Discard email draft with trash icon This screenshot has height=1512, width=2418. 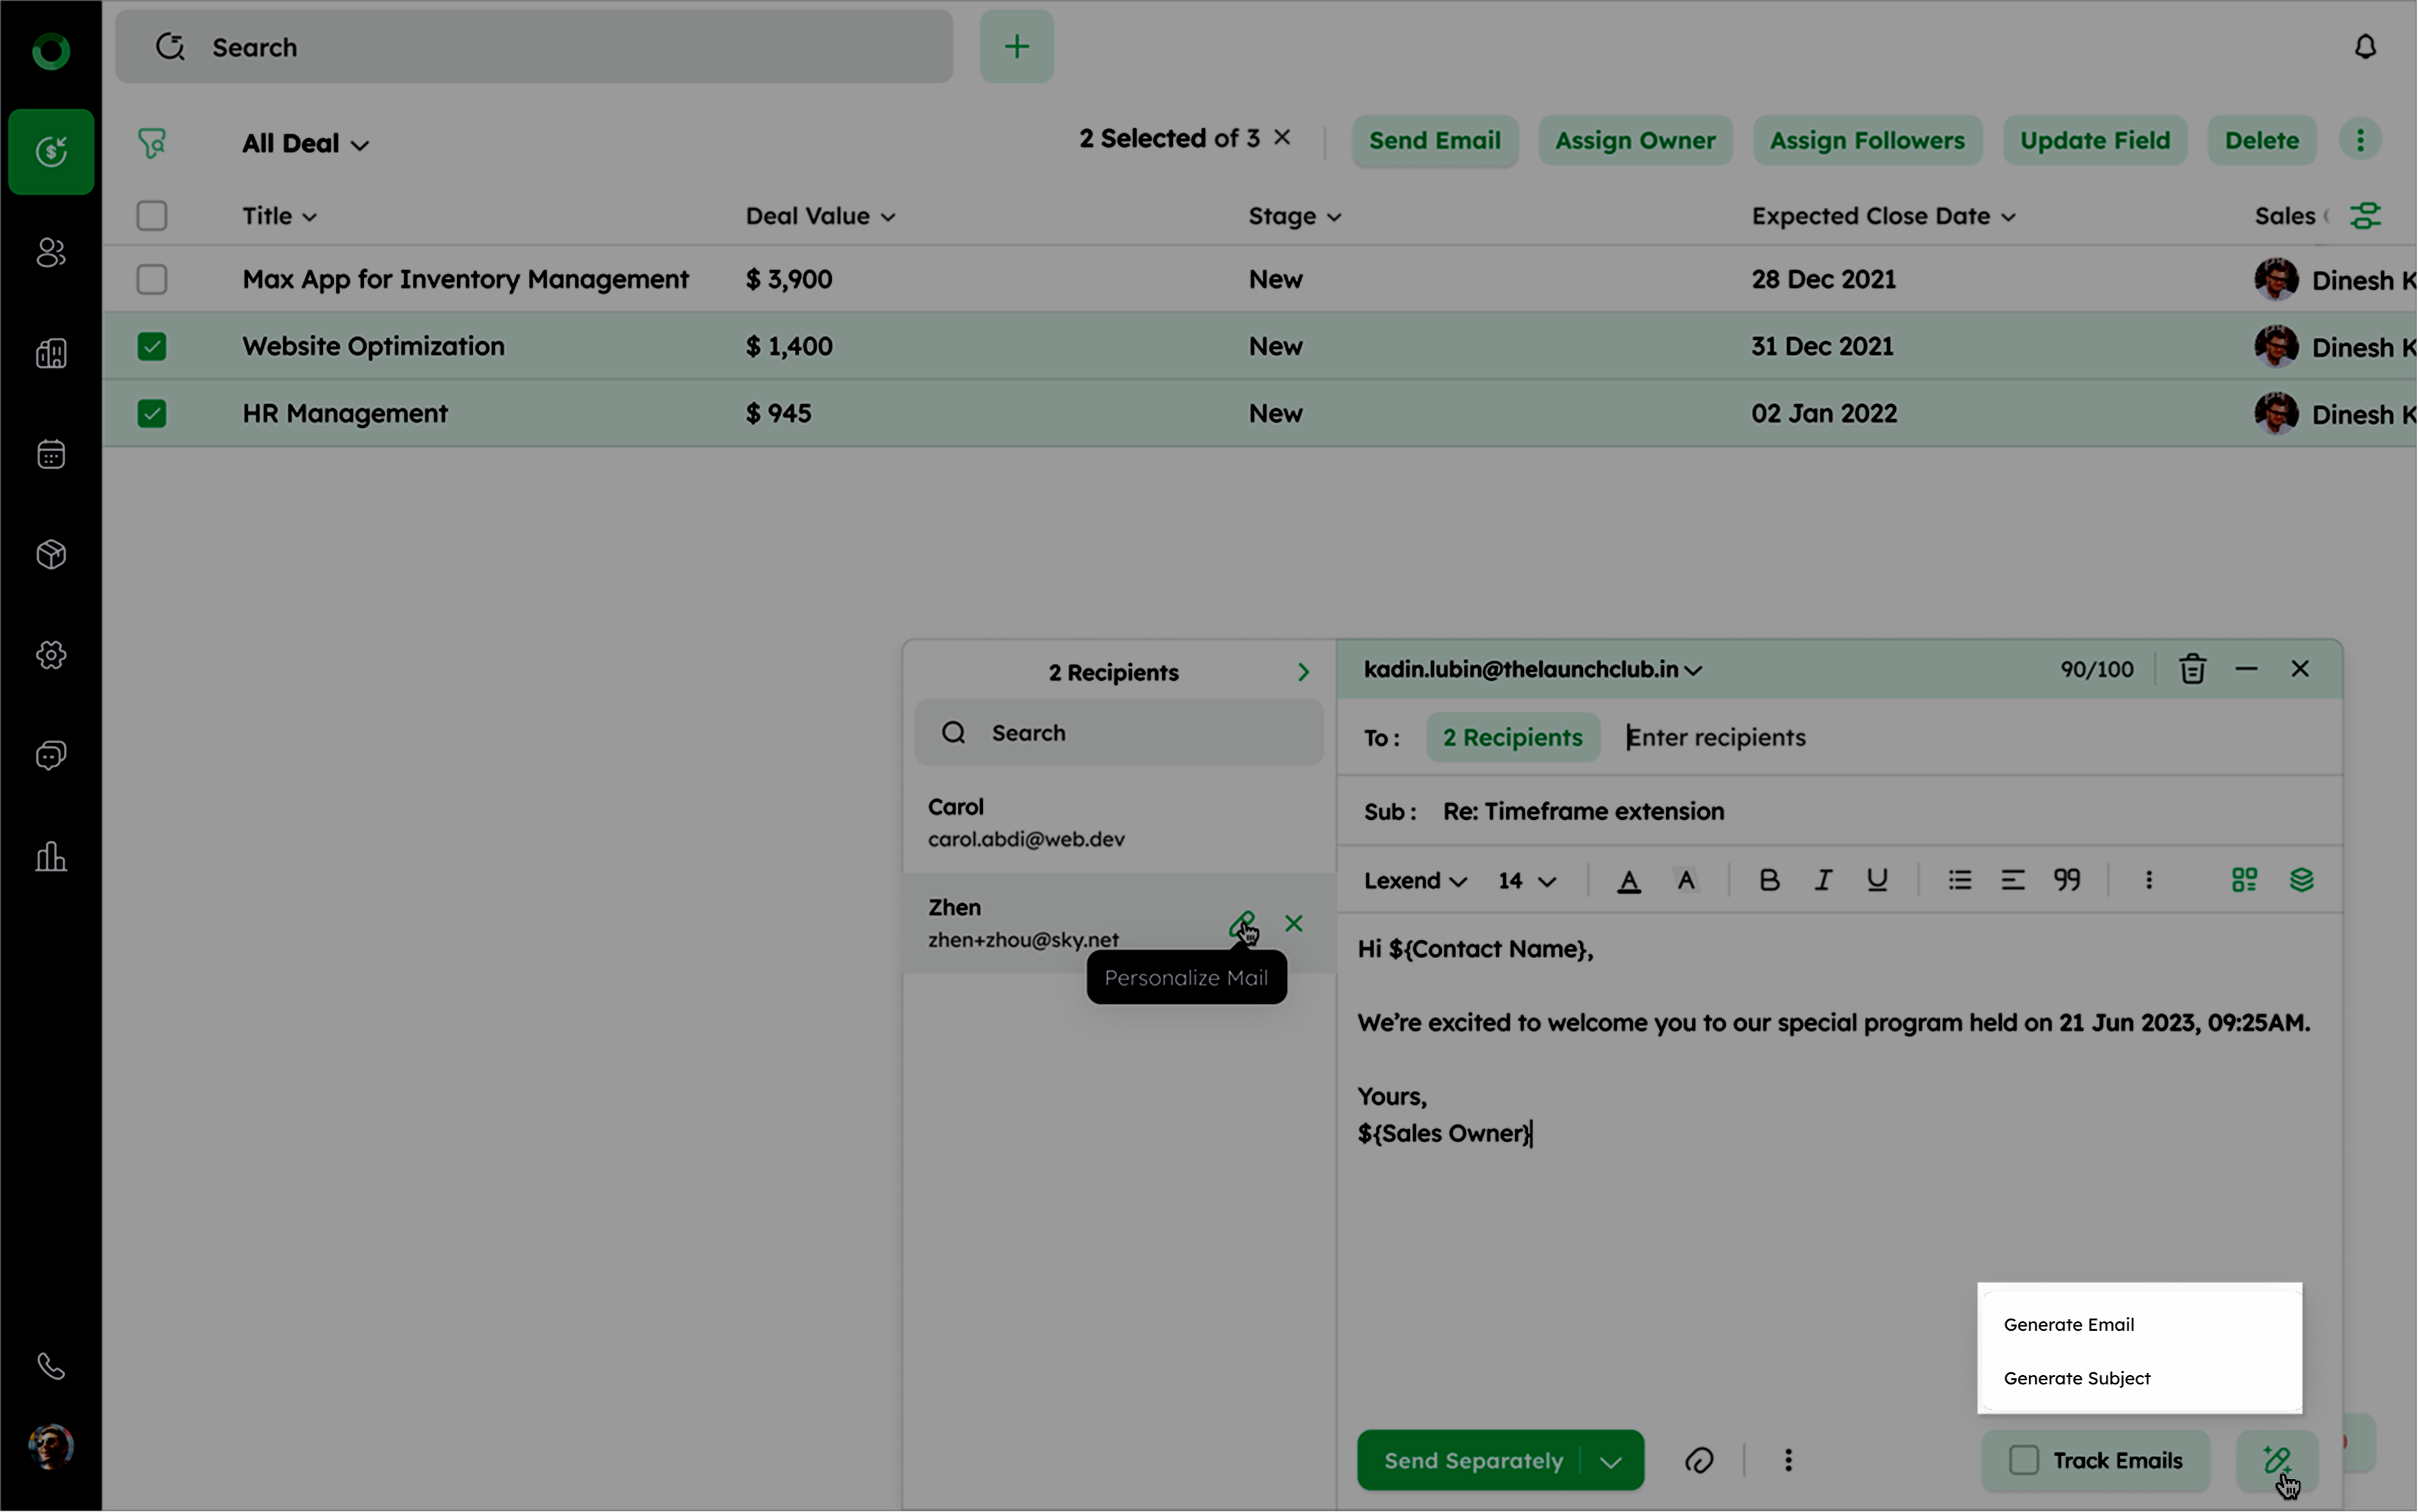(2192, 669)
